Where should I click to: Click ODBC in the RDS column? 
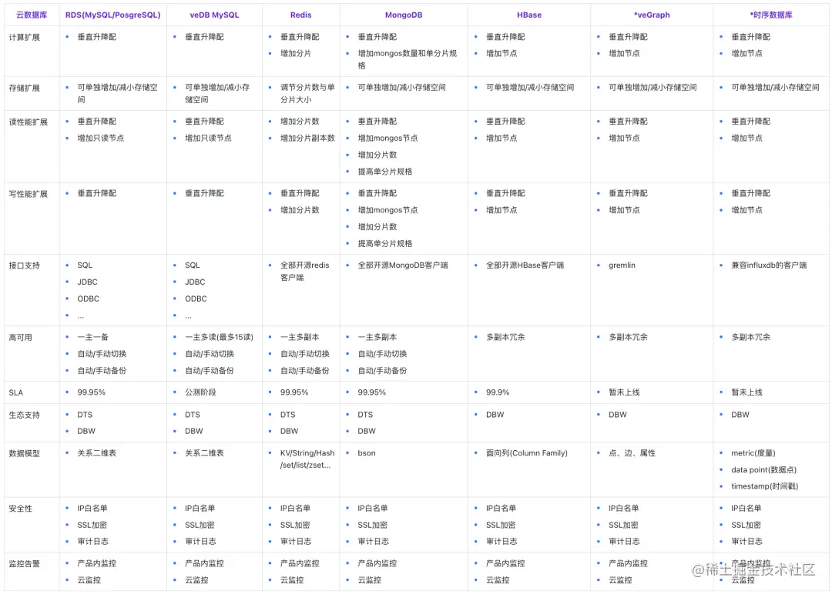[x=88, y=299]
